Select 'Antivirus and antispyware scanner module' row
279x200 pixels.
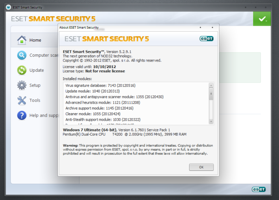pos(114,97)
